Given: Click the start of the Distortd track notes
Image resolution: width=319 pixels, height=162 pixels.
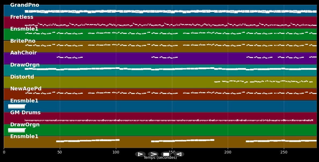Looking at the screenshot, I should 215,82.
